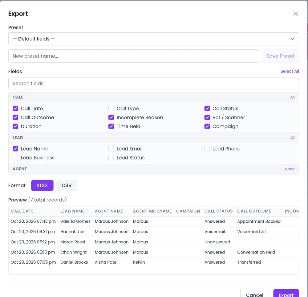Toggle the Call Outcome checkbox
This screenshot has width=308, height=297.
tap(15, 118)
